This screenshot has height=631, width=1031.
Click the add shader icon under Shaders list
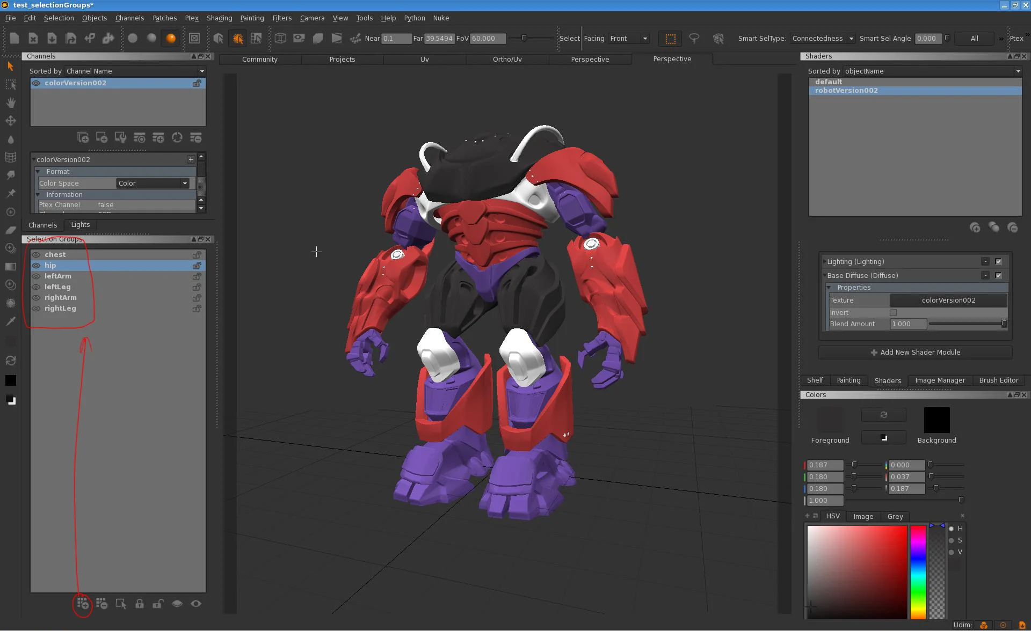(975, 228)
